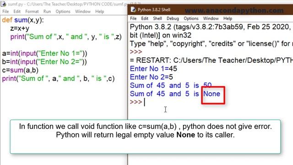Open Options menu in Python Shell

(191, 18)
